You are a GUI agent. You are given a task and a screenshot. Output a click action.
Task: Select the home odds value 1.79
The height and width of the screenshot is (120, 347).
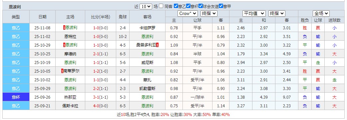click(x=241, y=54)
